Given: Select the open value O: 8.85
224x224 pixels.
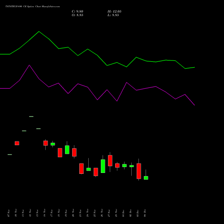Looking at the screenshot, I should click(78, 15).
